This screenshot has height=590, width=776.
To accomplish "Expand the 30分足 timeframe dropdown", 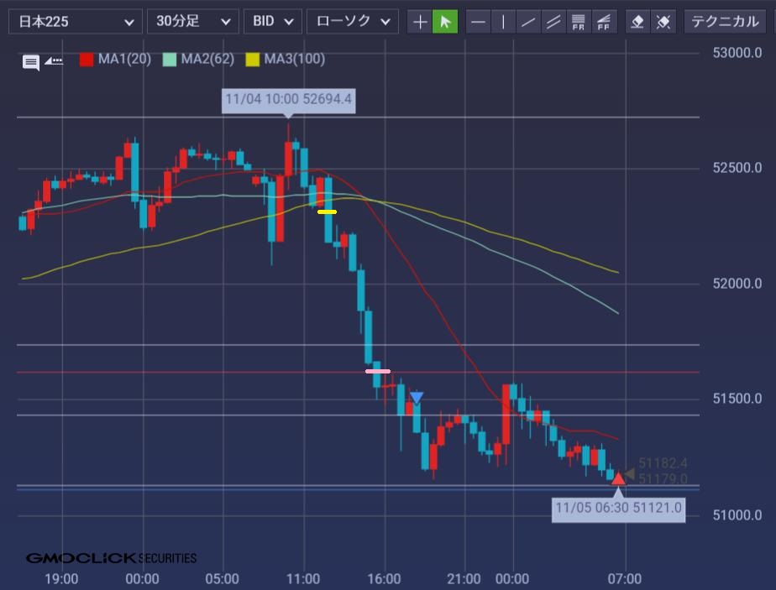I will pyautogui.click(x=192, y=21).
